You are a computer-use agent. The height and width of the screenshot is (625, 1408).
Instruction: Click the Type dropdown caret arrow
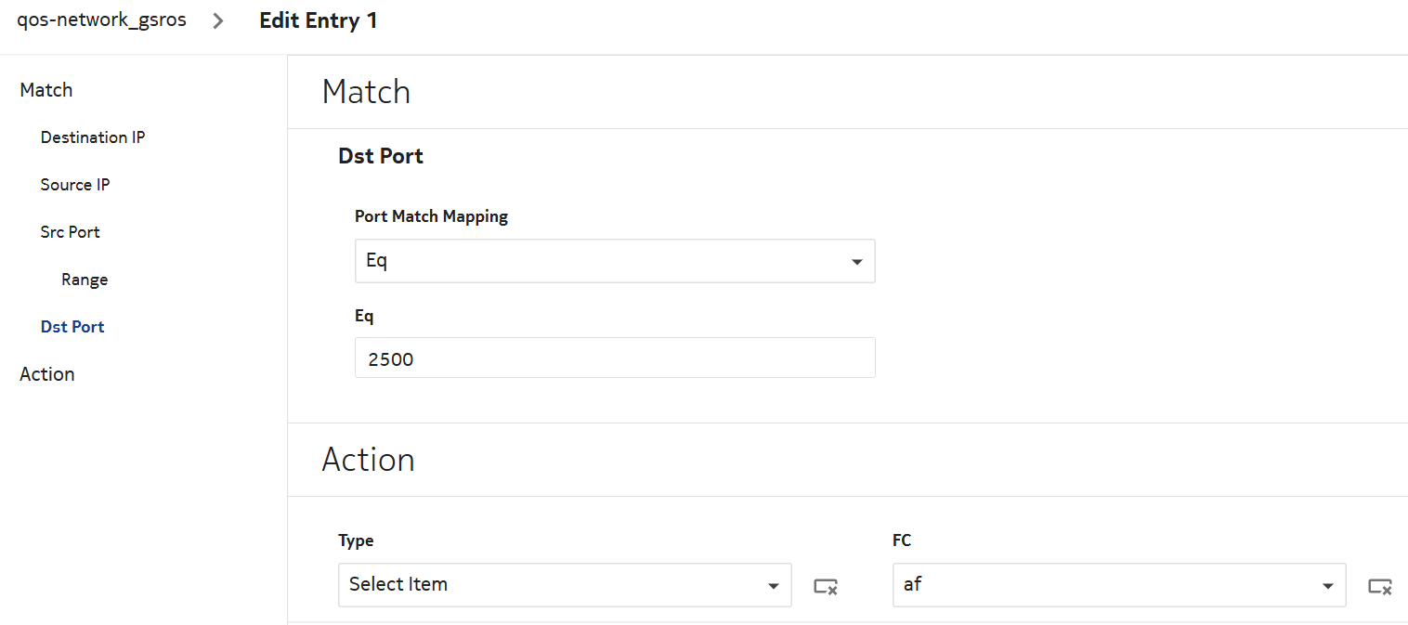773,586
